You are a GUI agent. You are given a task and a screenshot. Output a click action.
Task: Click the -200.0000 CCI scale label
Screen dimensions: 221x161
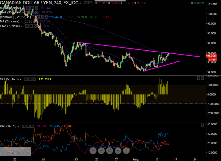(x=213, y=113)
